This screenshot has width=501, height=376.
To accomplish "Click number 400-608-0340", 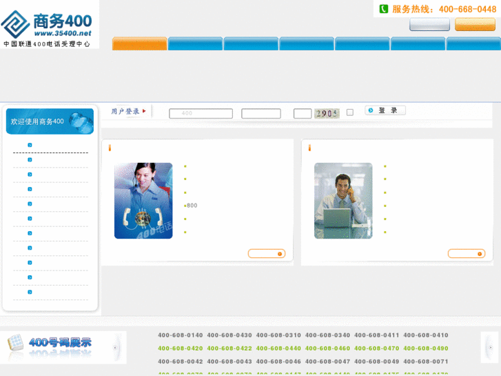I will tap(327, 335).
